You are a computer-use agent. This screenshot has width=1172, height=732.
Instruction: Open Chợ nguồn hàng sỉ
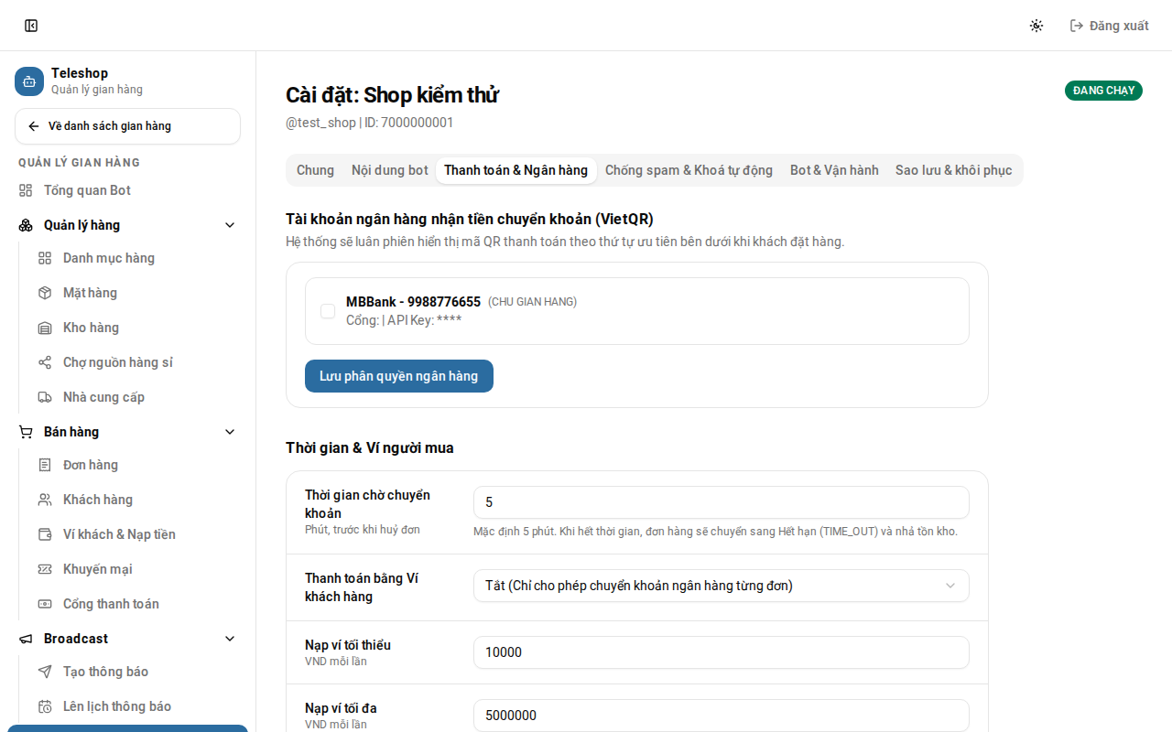tap(136, 362)
